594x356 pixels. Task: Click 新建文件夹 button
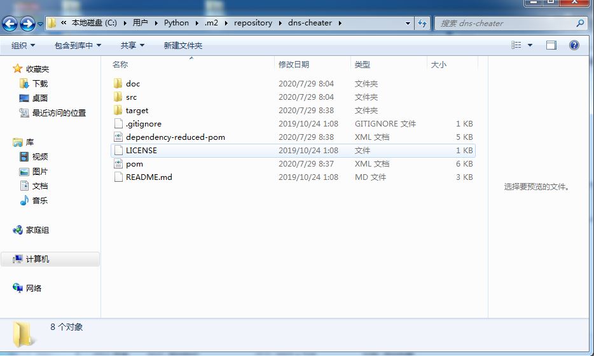(183, 45)
